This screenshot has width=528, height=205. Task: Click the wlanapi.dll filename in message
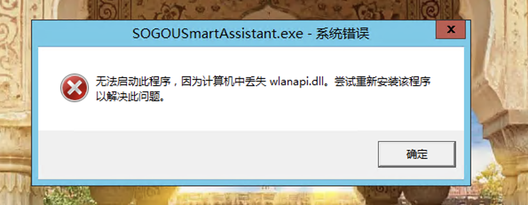pyautogui.click(x=296, y=82)
